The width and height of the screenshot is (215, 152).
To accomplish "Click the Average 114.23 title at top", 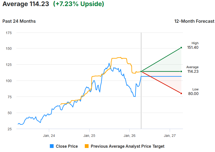I will pyautogui.click(x=26, y=4).
